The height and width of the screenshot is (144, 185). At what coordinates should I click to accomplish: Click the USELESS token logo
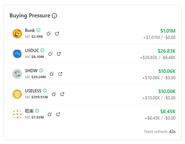17,94
